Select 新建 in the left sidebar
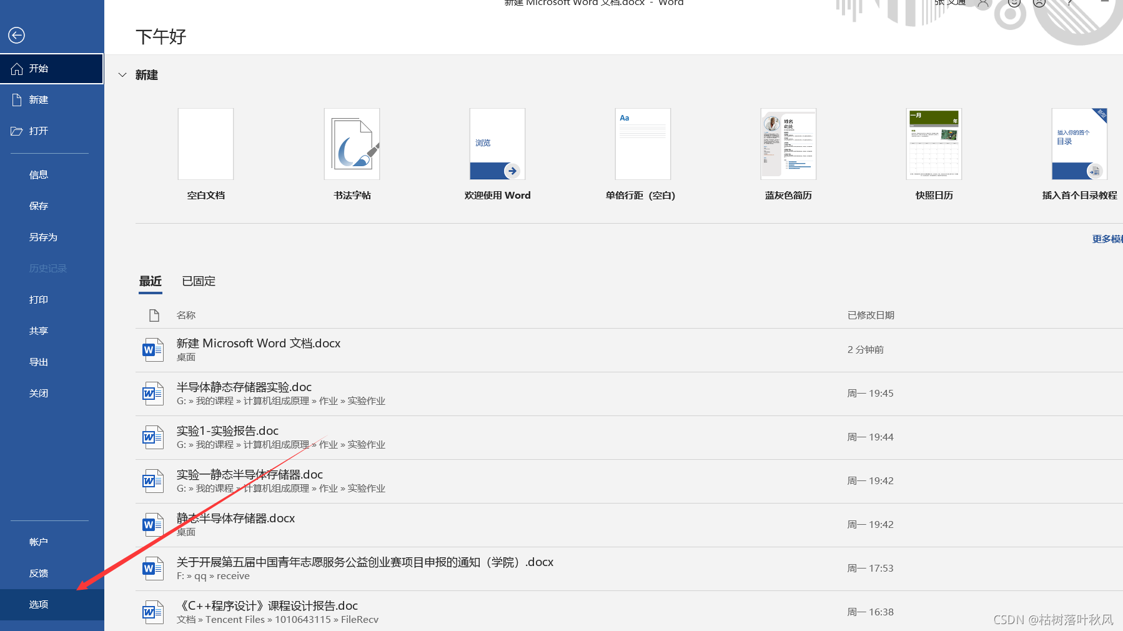Viewport: 1123px width, 631px height. point(52,100)
